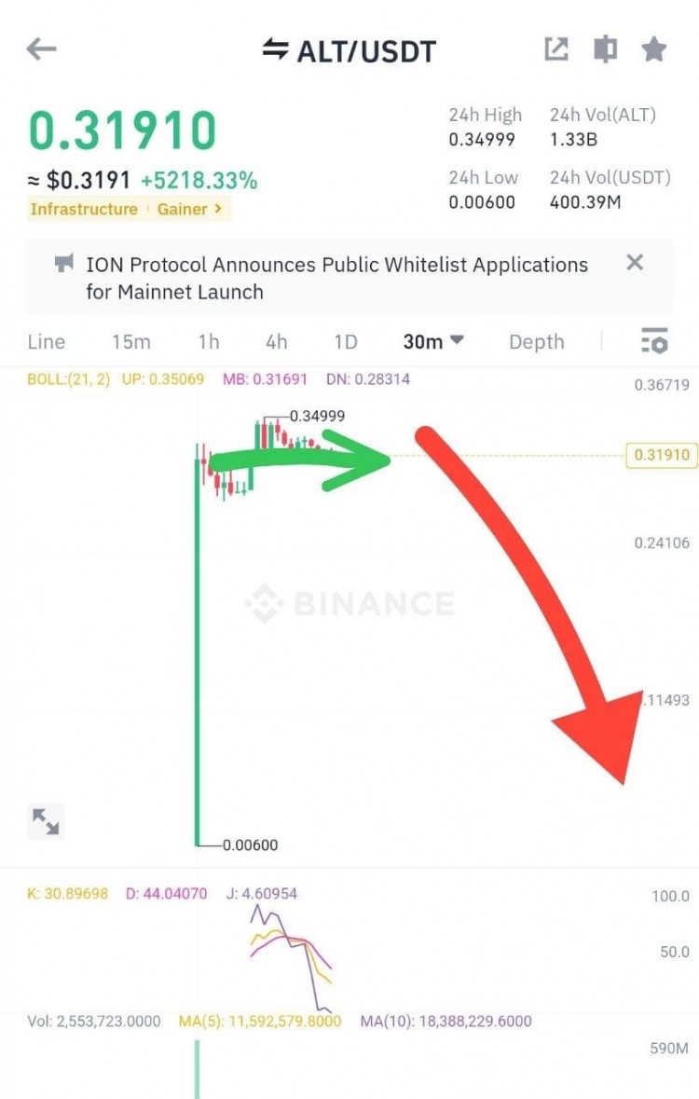699x1099 pixels.
Task: Select the 1h timeframe
Action: coord(209,342)
